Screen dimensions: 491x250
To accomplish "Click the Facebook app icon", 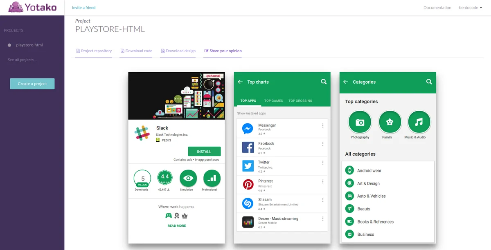I will [248, 147].
